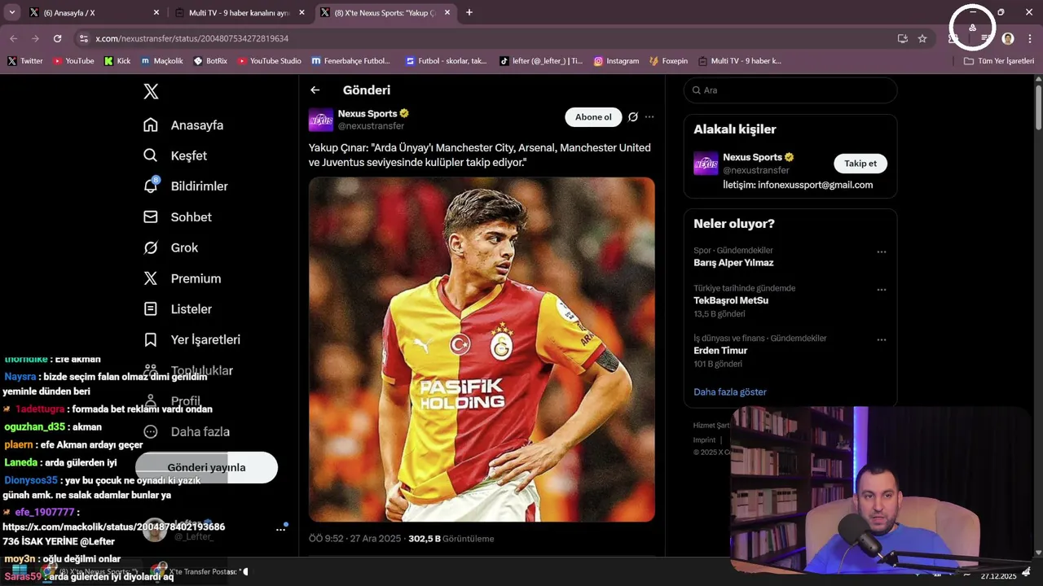Open options for Barış Alper Yılmaz trend
Viewport: 1043px width, 586px height.
click(x=882, y=252)
